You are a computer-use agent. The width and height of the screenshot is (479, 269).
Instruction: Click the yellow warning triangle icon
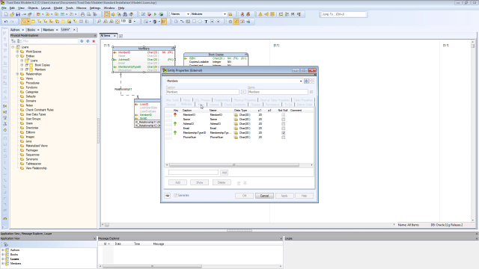click(260, 14)
